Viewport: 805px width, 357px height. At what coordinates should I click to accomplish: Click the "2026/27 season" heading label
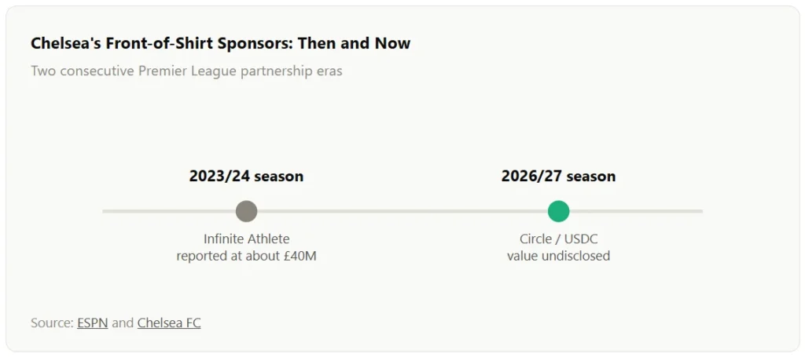click(559, 177)
